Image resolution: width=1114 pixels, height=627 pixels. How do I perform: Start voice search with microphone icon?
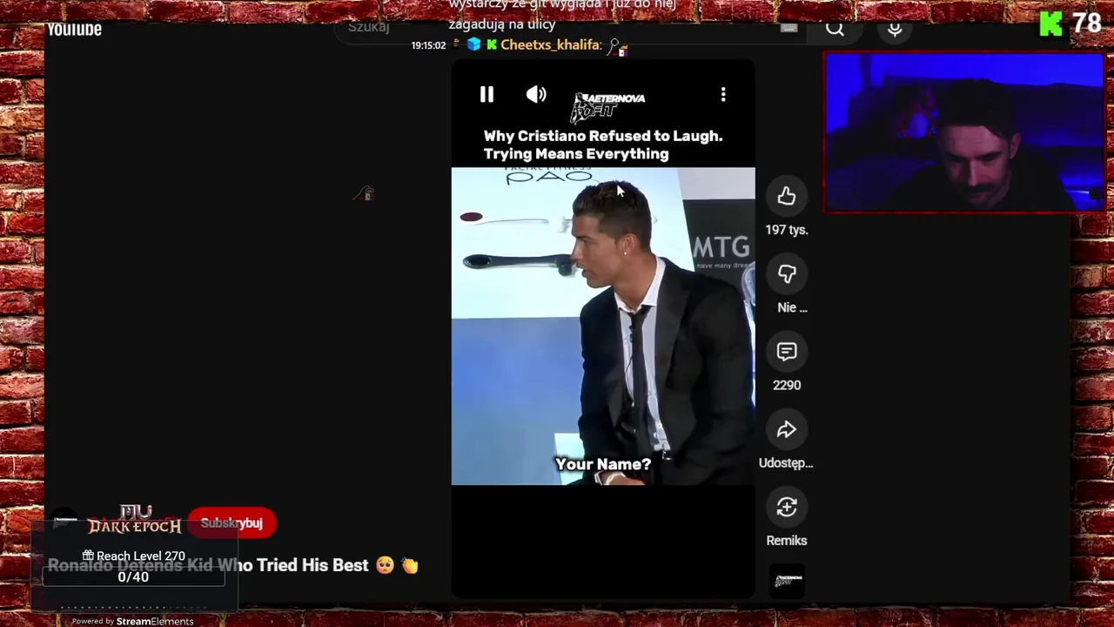click(895, 29)
